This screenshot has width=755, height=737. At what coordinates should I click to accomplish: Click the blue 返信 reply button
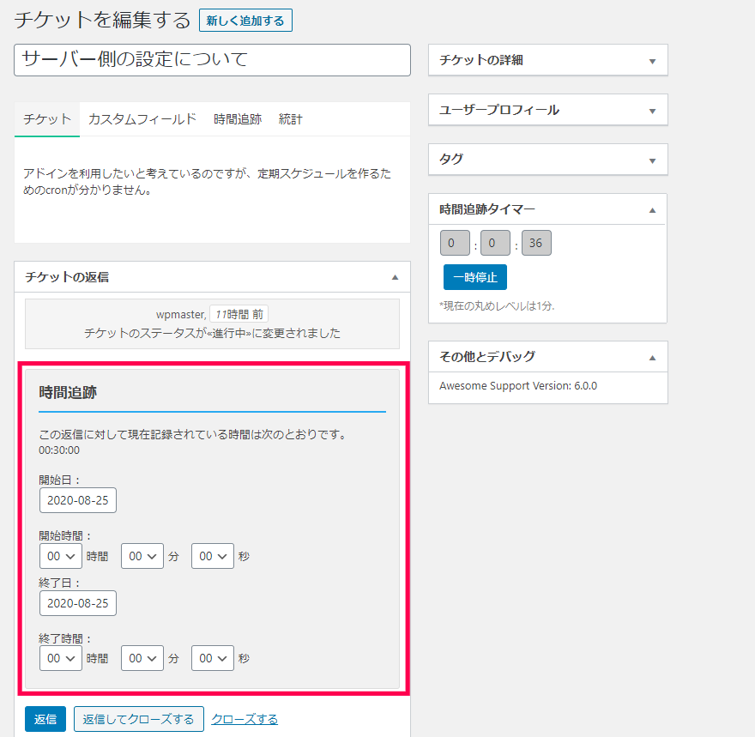pyautogui.click(x=45, y=718)
